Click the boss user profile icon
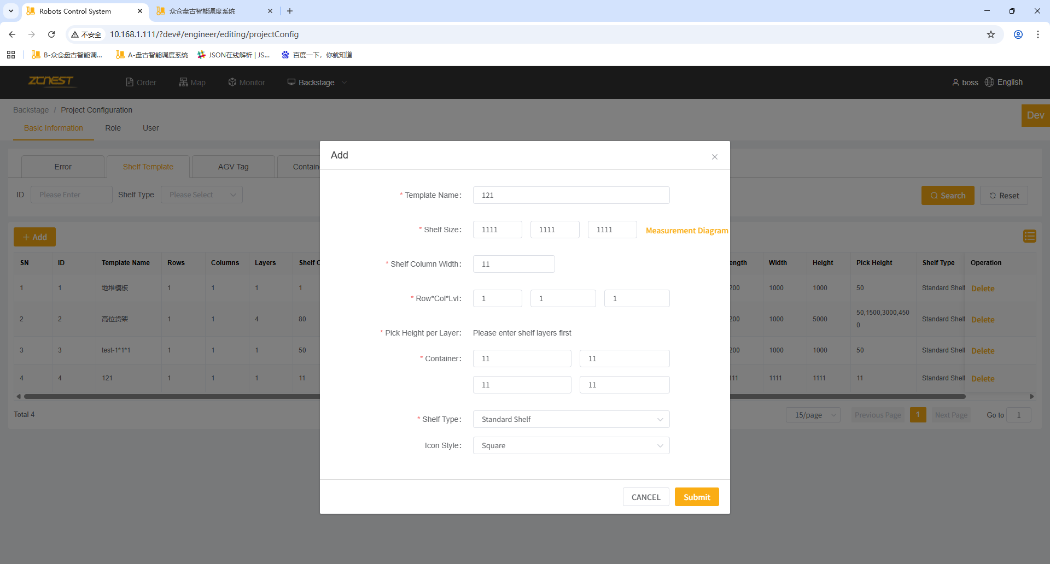This screenshot has height=564, width=1050. click(x=955, y=83)
